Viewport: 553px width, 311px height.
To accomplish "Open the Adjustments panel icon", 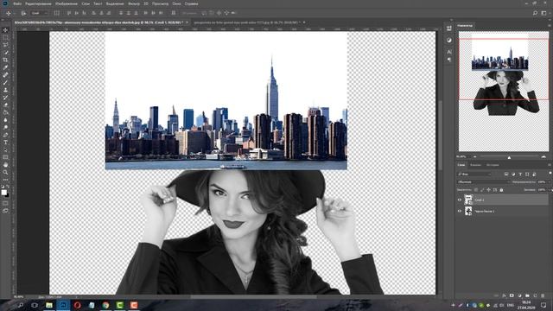I will 449,41.
